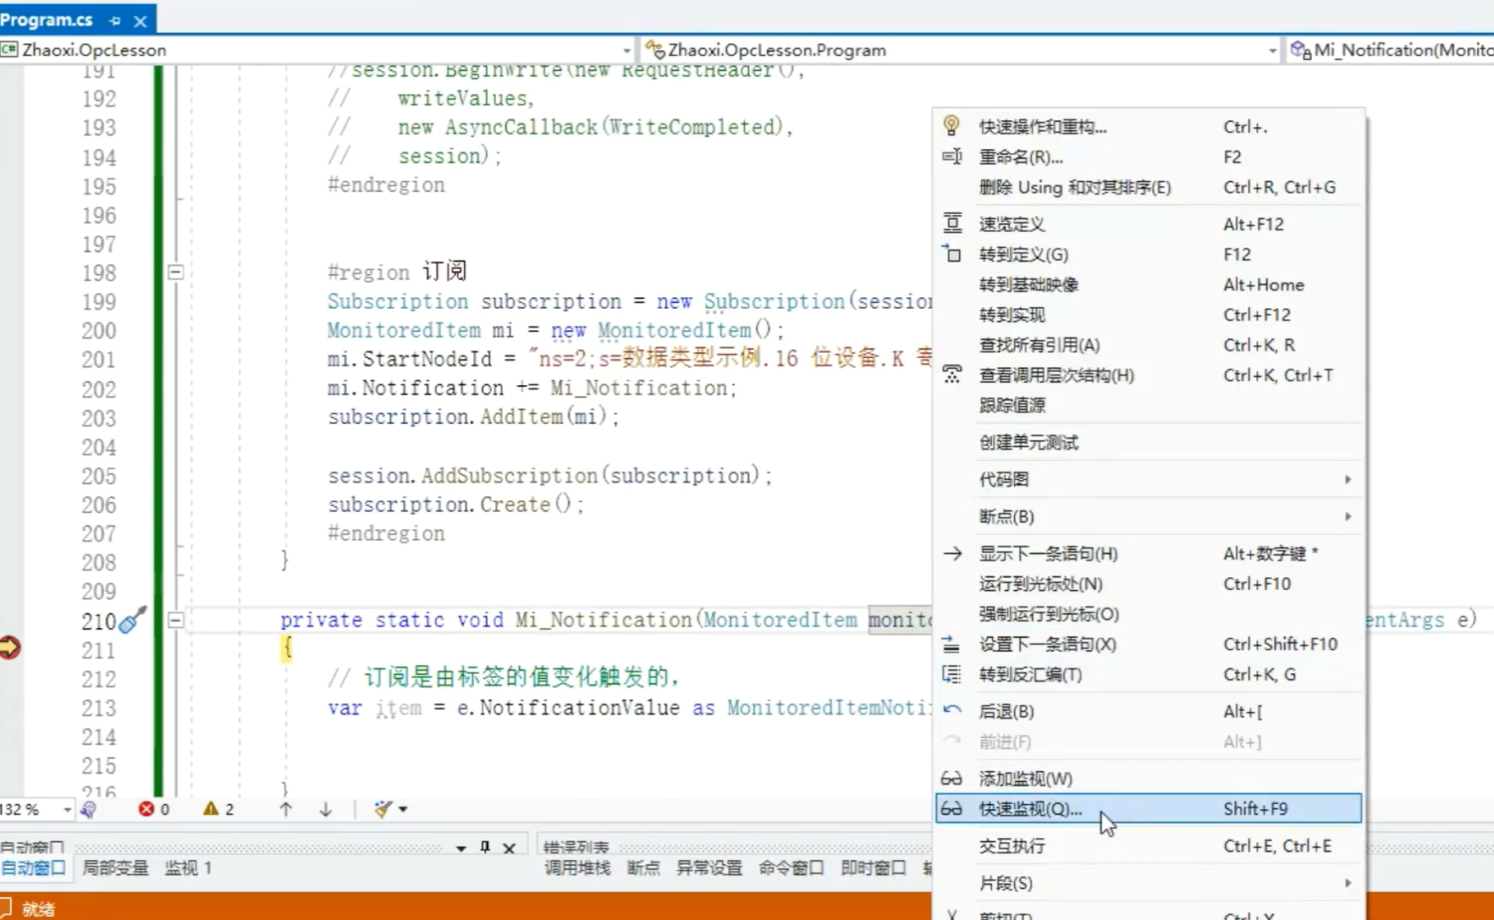Screen dimensions: 1494x920
Task: Open the 调用堆栈 tab
Action: 577,868
